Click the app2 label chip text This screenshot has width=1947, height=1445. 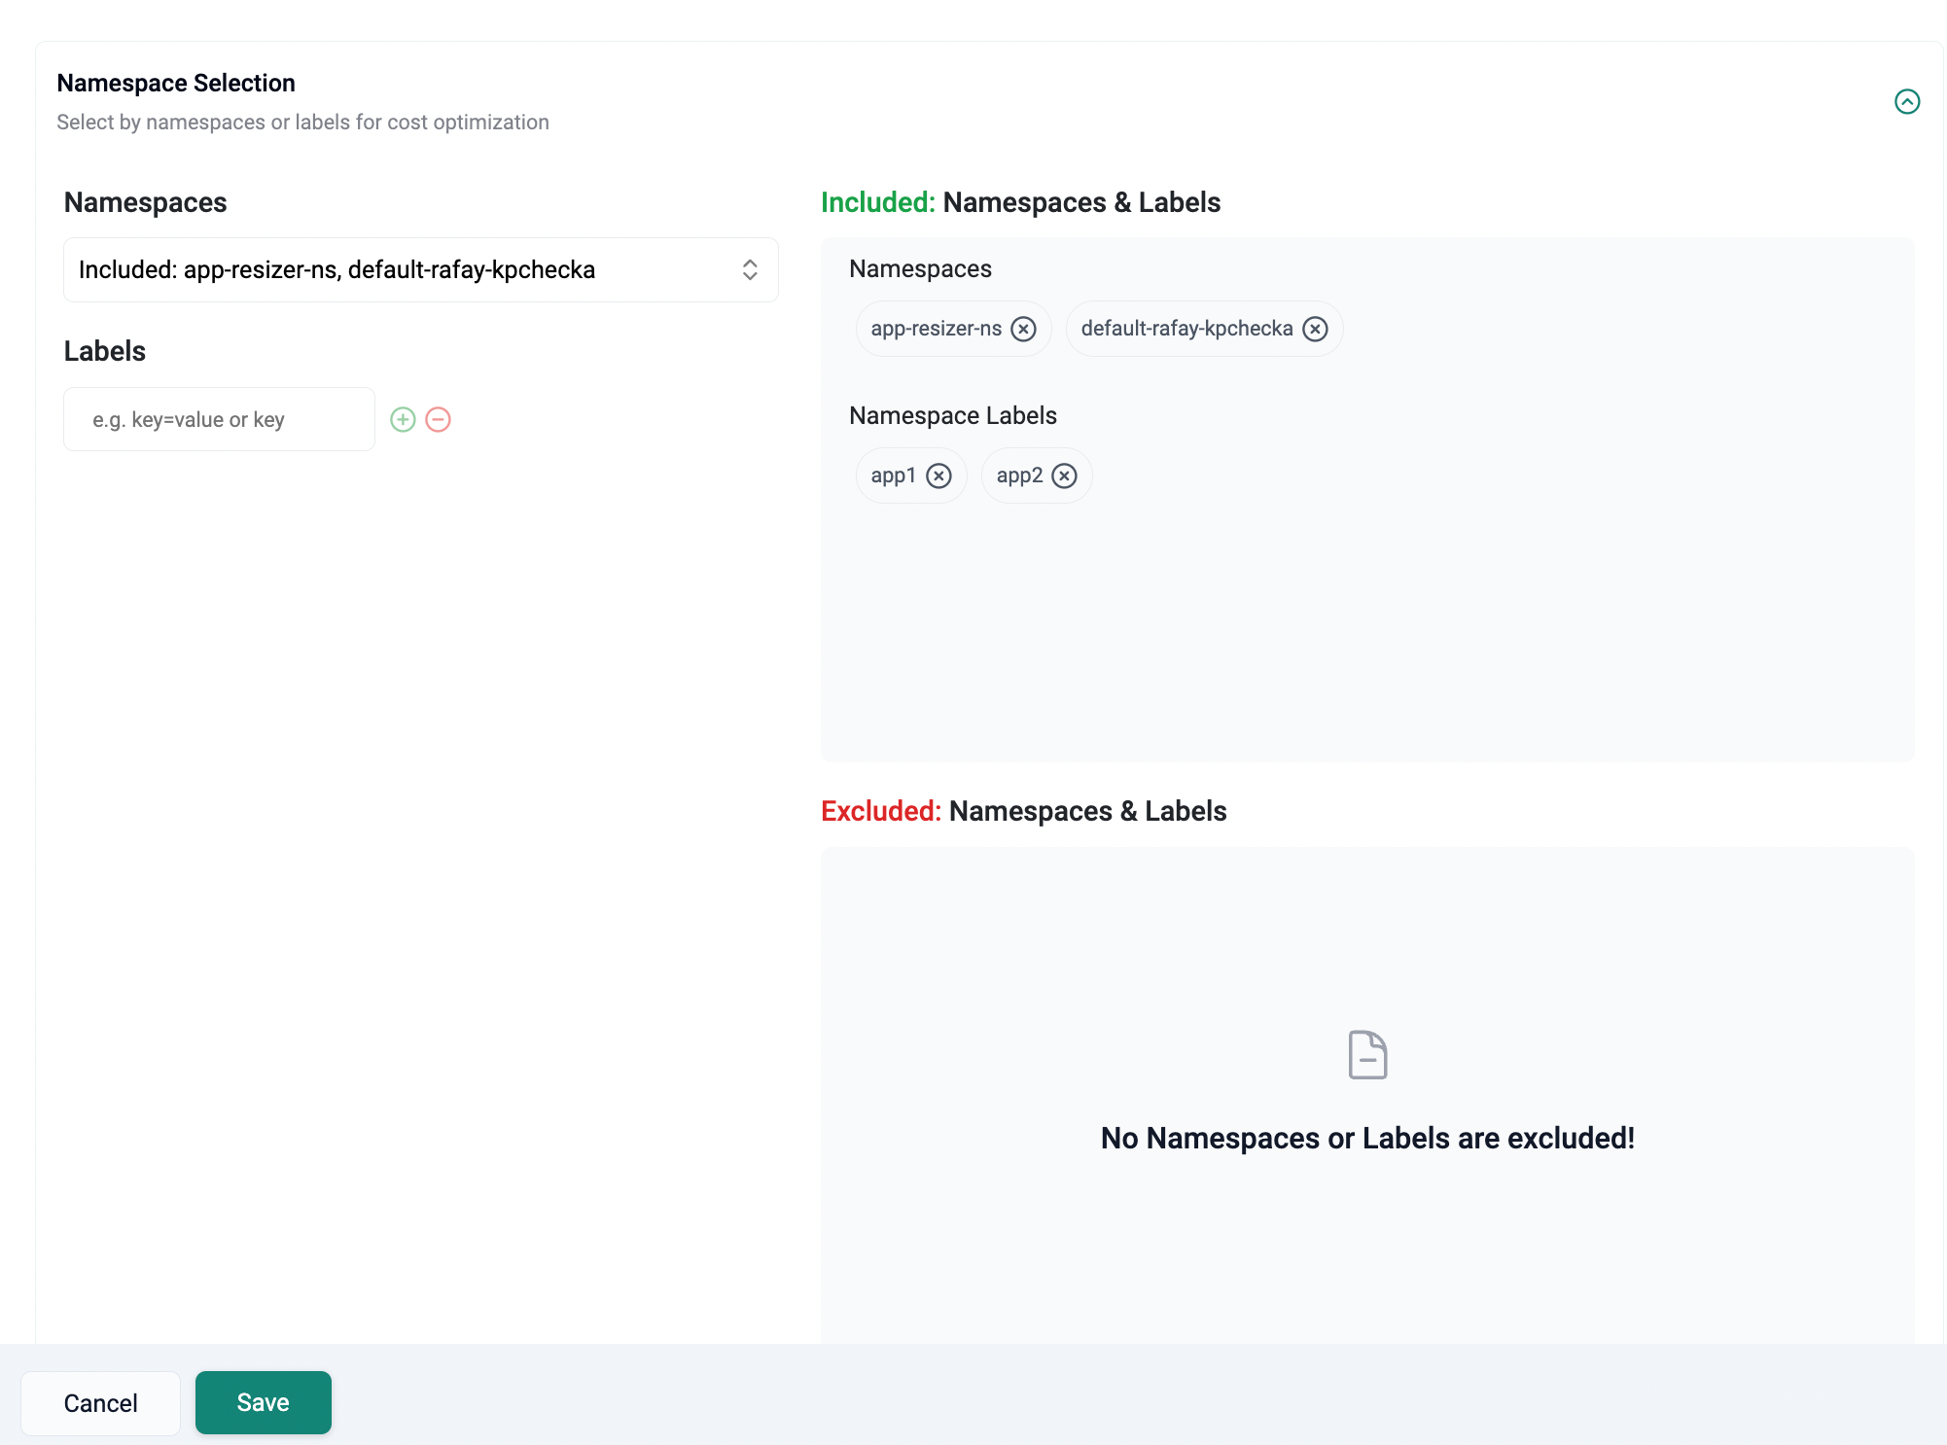[x=1019, y=476]
